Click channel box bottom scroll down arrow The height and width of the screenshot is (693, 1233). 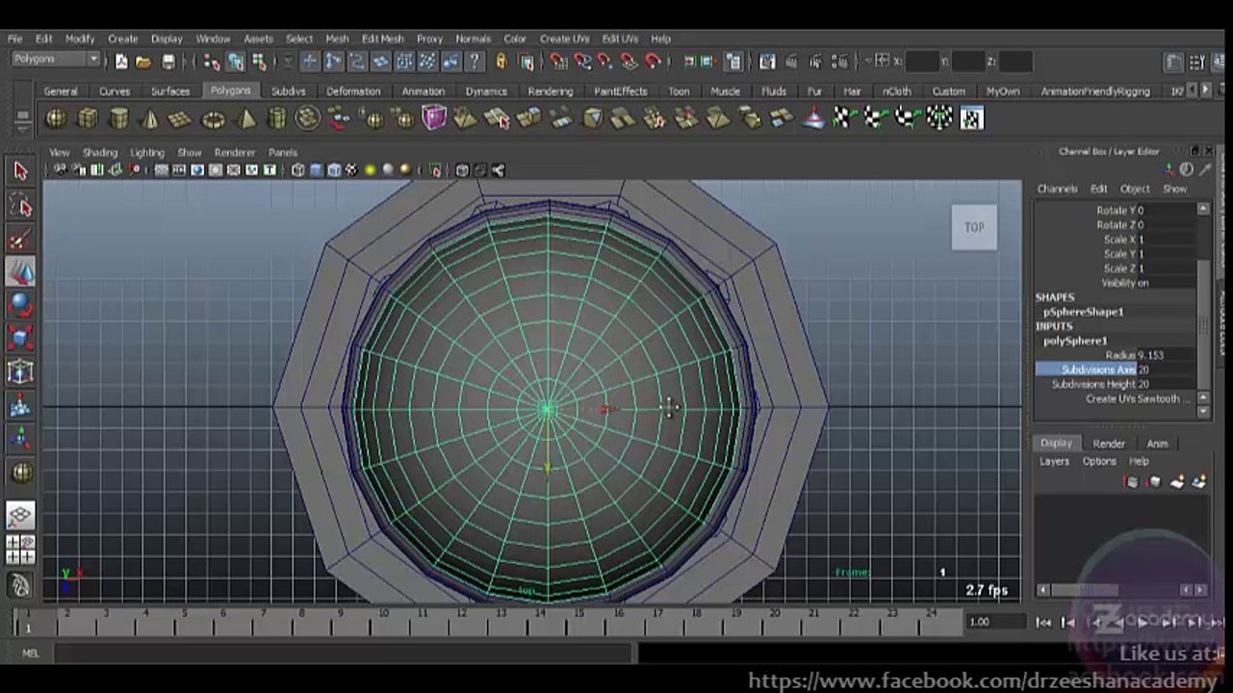pos(1203,412)
